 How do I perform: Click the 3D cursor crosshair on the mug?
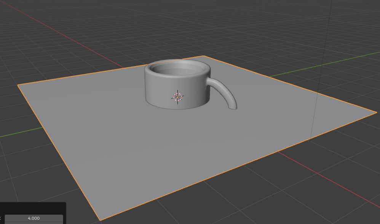pyautogui.click(x=178, y=97)
